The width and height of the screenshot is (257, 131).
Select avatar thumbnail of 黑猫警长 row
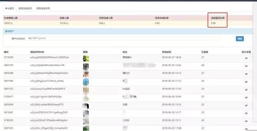click(86, 59)
